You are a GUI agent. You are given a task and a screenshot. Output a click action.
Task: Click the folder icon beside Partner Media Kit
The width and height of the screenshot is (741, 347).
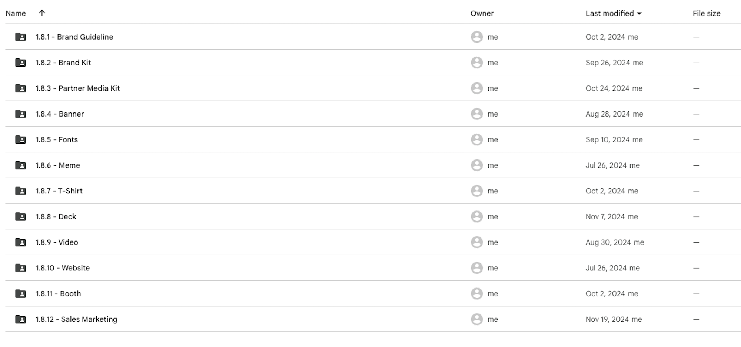[x=20, y=88]
